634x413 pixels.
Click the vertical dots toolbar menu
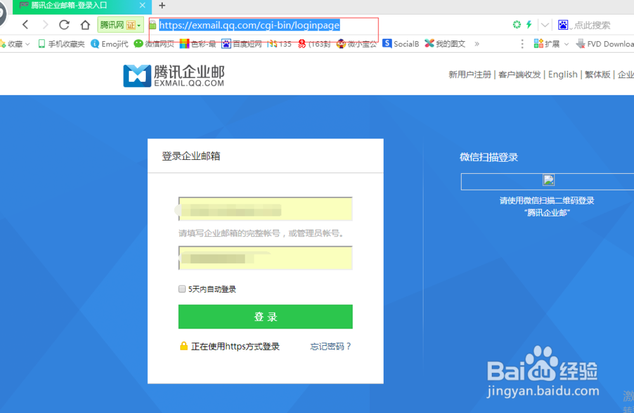point(522,44)
